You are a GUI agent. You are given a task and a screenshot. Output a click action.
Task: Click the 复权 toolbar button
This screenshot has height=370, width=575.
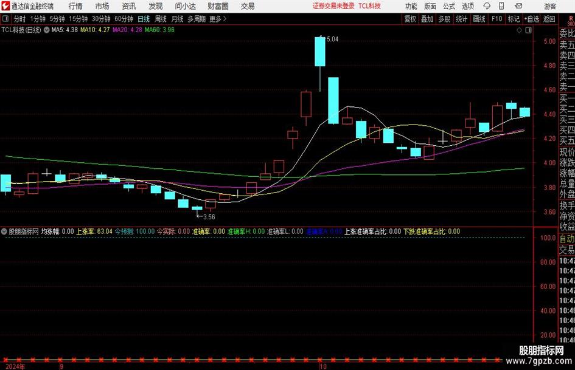tap(410, 19)
